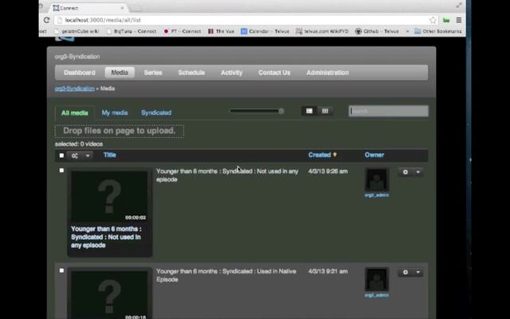Switch to list view layout icon
510x319 pixels.
pyautogui.click(x=309, y=111)
